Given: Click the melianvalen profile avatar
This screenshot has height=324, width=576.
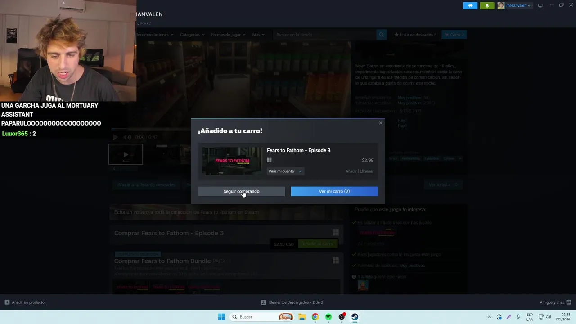Looking at the screenshot, I should (x=501, y=5).
